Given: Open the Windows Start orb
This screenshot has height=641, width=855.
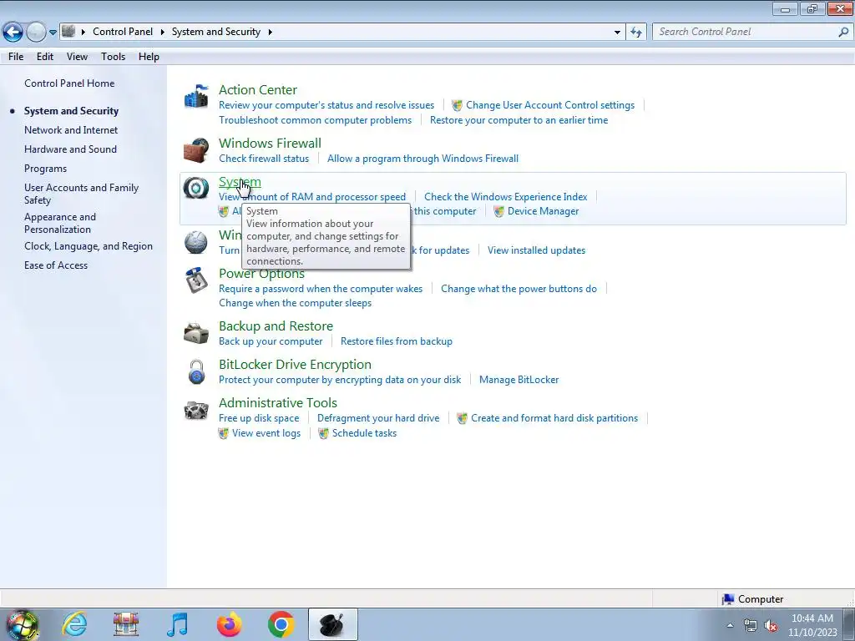Looking at the screenshot, I should click(22, 624).
